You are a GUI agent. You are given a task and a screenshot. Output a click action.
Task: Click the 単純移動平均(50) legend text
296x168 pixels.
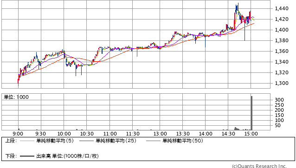(183, 141)
